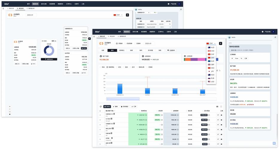
Task: Choose EUR from the currency dropdown list
Action: [x=211, y=61]
